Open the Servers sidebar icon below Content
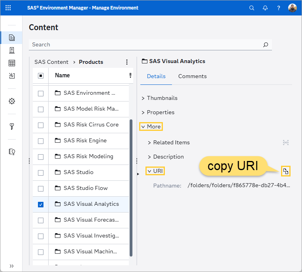The image size is (302, 272). [12, 50]
